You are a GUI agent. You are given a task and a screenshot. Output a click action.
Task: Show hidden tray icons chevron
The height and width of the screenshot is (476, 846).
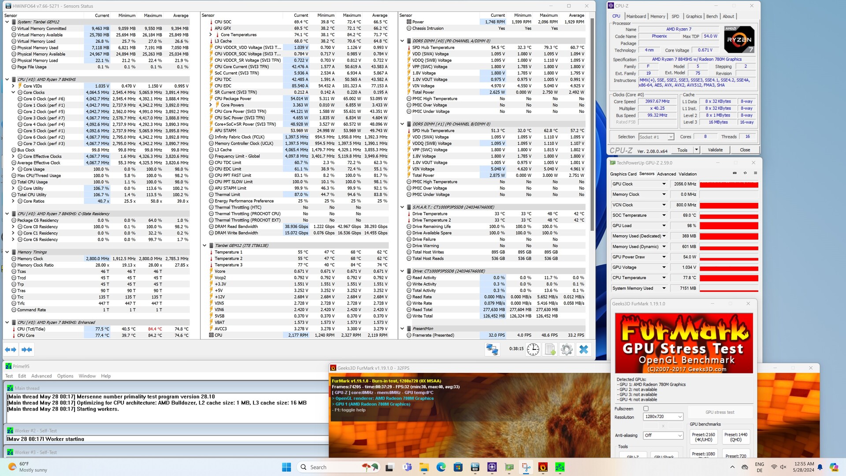point(732,467)
